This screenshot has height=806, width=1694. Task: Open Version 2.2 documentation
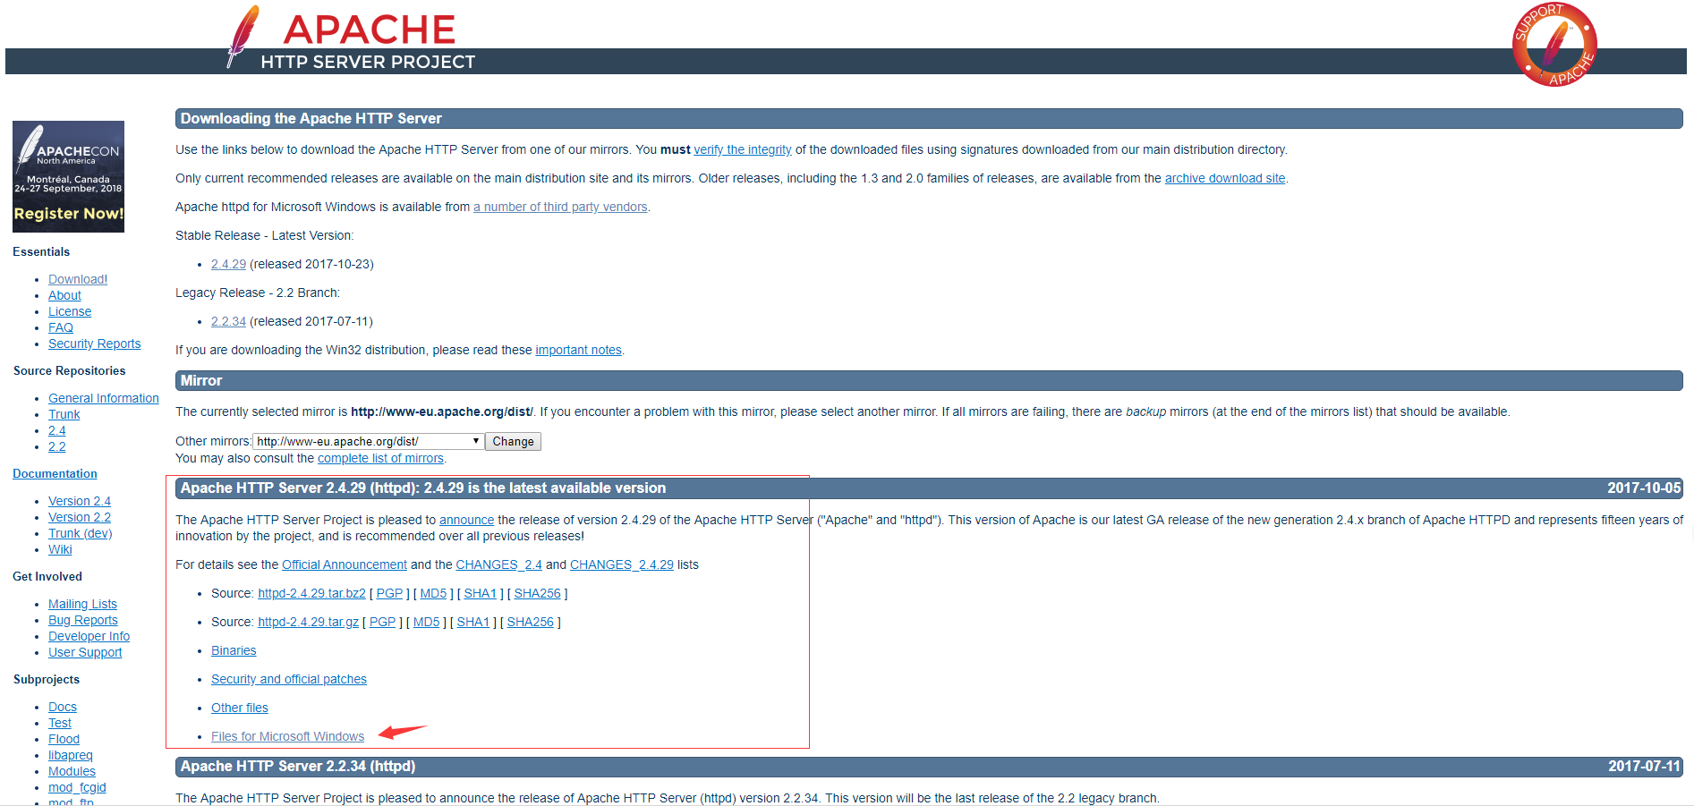tap(80, 517)
